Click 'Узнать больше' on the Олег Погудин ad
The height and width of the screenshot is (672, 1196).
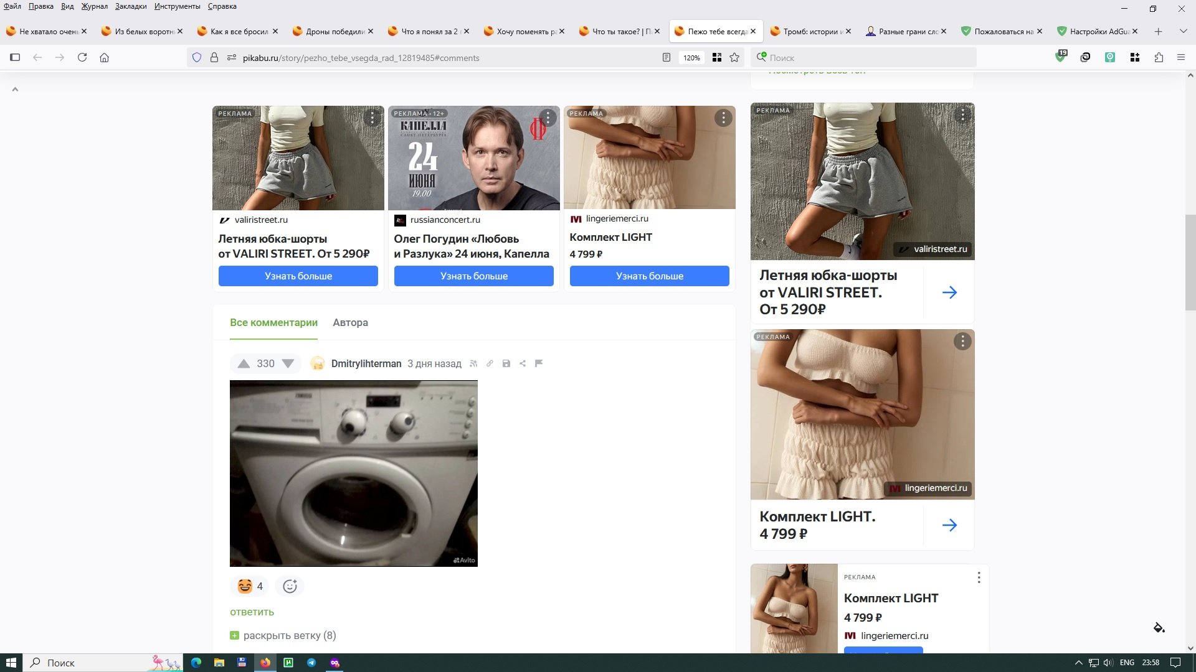coord(473,276)
